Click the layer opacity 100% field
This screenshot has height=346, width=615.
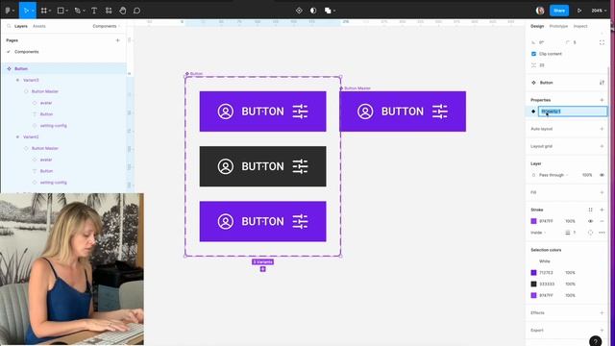(x=587, y=175)
